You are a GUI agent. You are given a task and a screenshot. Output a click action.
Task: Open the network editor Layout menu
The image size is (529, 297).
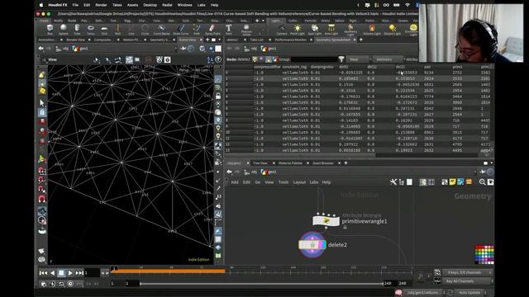tap(299, 182)
